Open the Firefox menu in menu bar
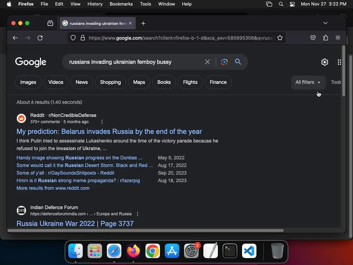 click(26, 4)
